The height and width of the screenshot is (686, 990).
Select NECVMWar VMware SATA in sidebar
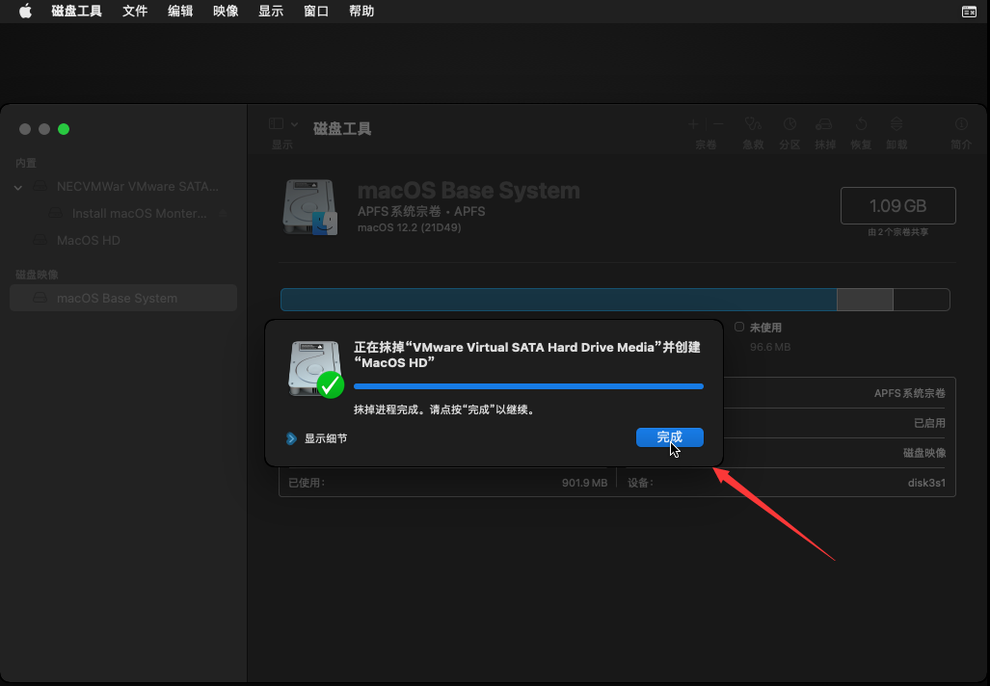123,186
